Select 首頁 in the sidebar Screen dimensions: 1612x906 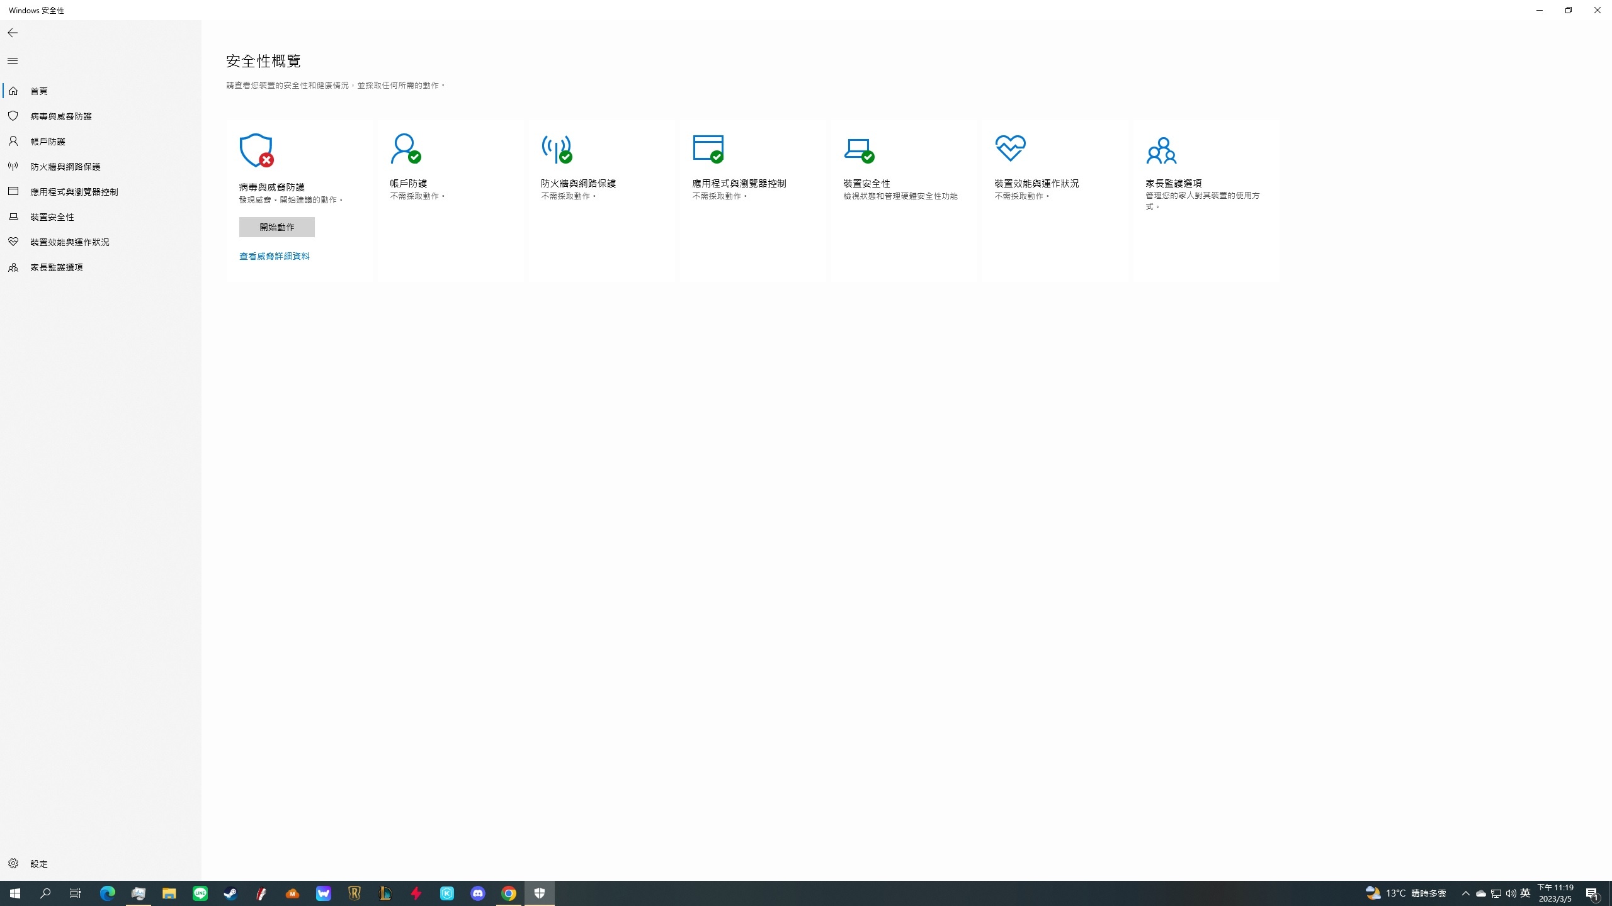tap(39, 91)
